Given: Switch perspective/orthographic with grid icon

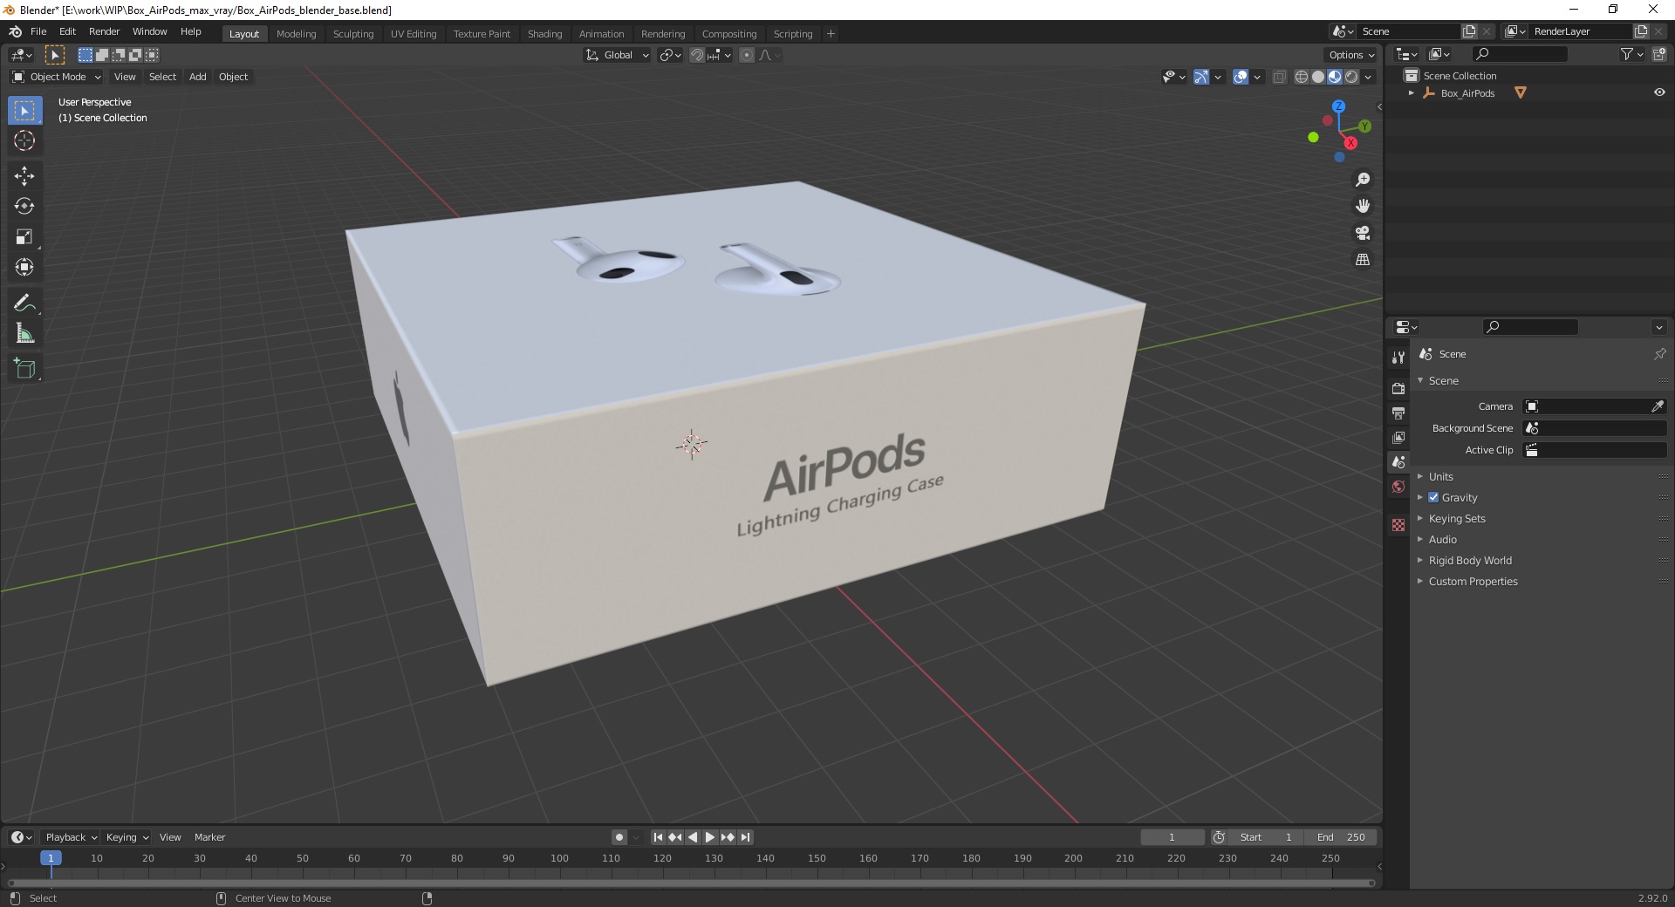Looking at the screenshot, I should pyautogui.click(x=1362, y=260).
